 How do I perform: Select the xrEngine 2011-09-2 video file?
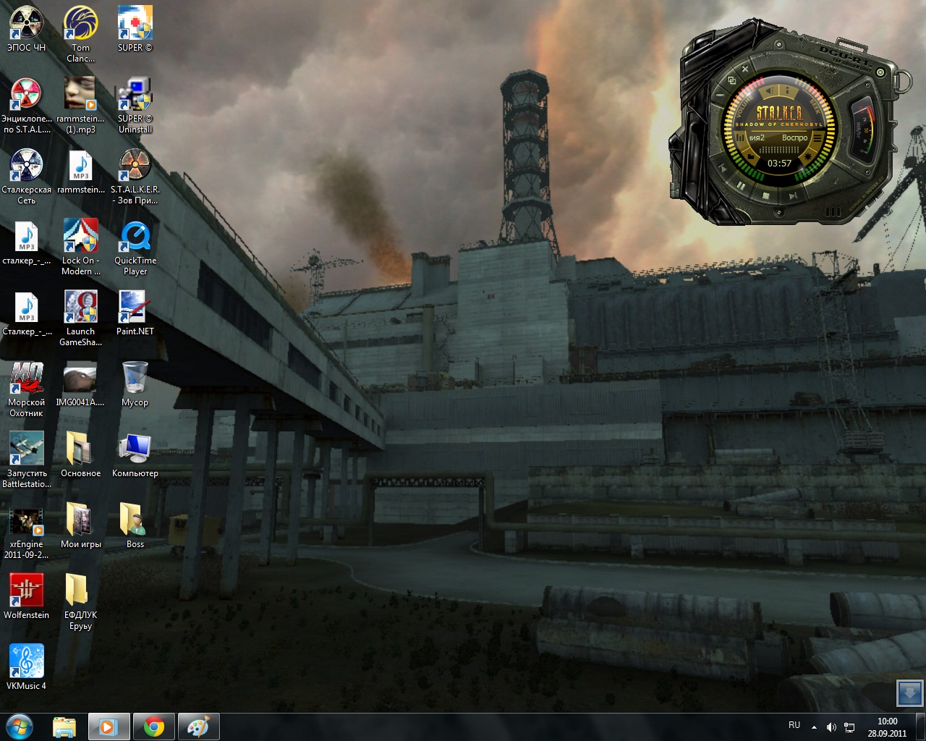point(26,531)
